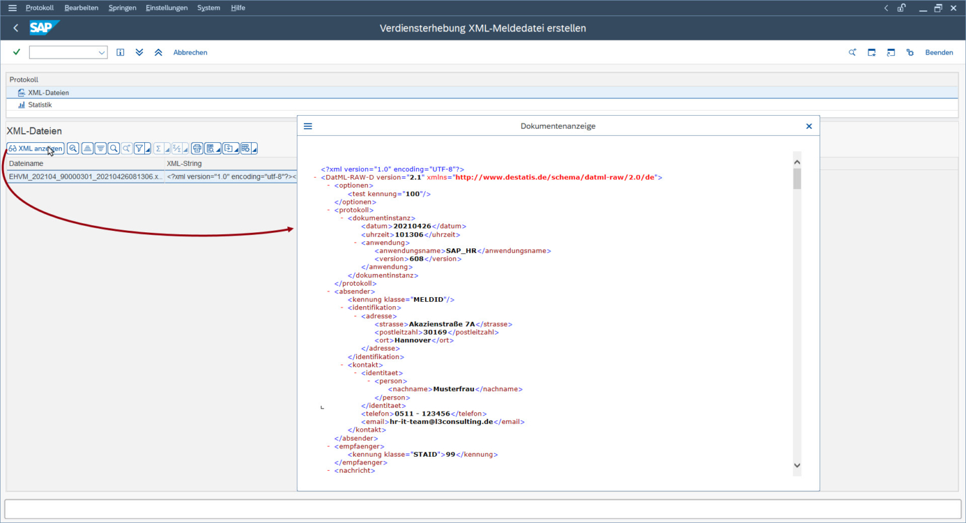Sort descending using the toolbar icon

[100, 149]
